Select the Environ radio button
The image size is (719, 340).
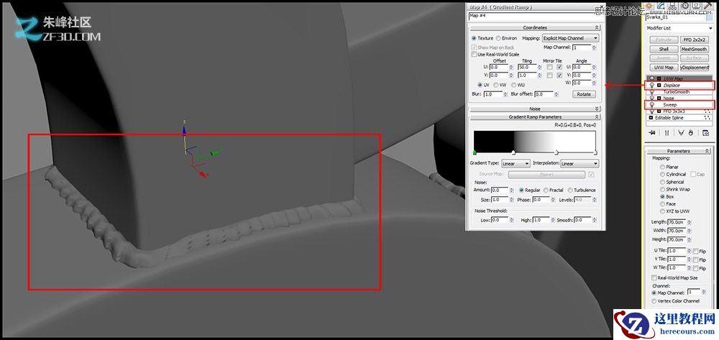point(498,38)
